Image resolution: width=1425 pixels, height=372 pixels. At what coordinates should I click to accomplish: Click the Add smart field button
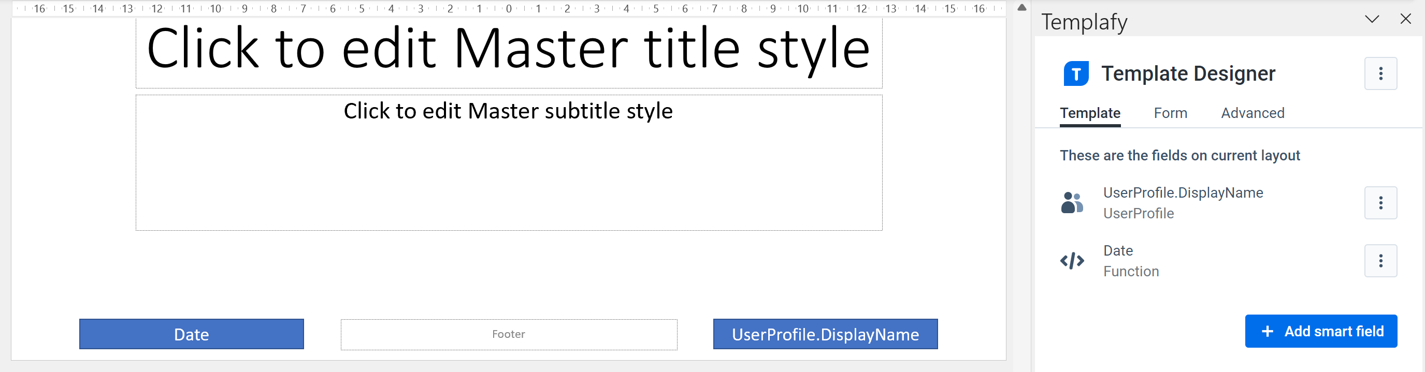(x=1321, y=331)
